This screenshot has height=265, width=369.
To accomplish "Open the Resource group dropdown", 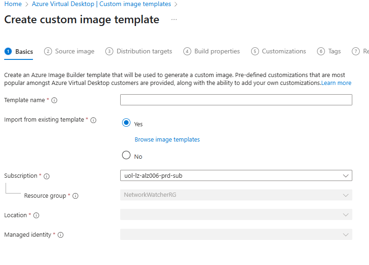I will click(236, 195).
